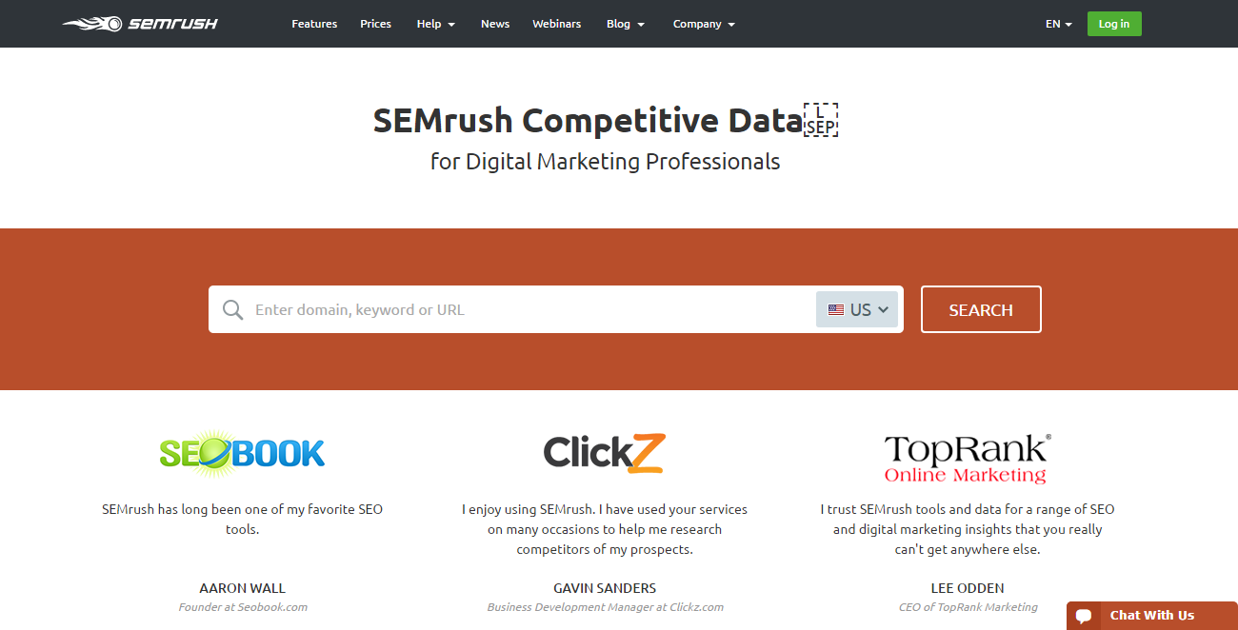Click the 'I trust SEMrush tools' testimonial
Viewport: 1238px width, 630px height.
(968, 529)
